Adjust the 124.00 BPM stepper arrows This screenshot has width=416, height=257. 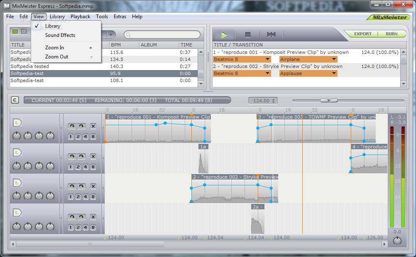pyautogui.click(x=274, y=101)
